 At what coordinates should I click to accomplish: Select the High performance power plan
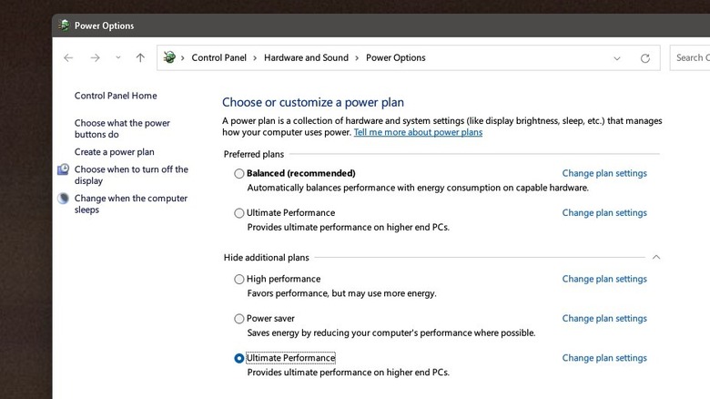click(x=239, y=279)
